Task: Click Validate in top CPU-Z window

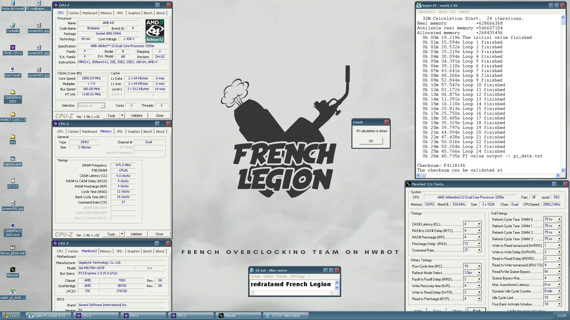Action: pyautogui.click(x=137, y=116)
